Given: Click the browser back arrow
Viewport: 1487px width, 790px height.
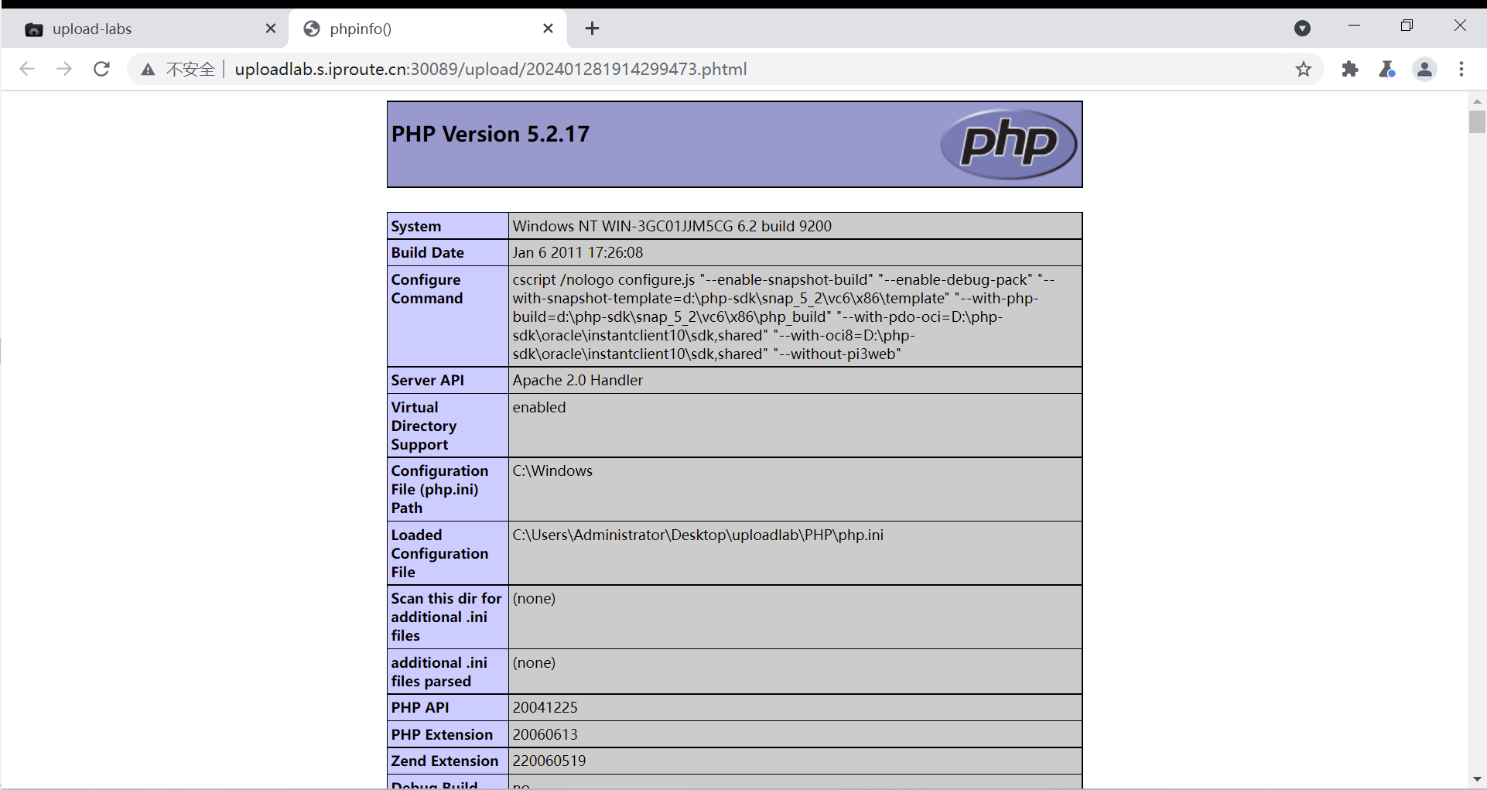Looking at the screenshot, I should [x=27, y=69].
